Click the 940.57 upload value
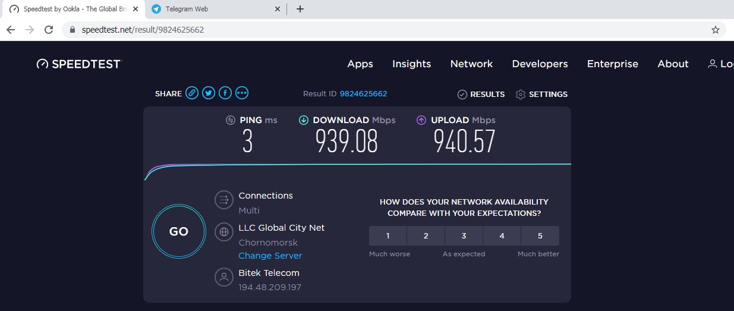Image resolution: width=734 pixels, height=311 pixels. (x=464, y=142)
